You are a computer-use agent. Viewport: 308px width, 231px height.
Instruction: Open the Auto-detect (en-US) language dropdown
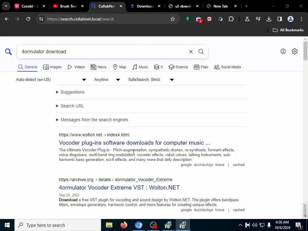point(51,79)
